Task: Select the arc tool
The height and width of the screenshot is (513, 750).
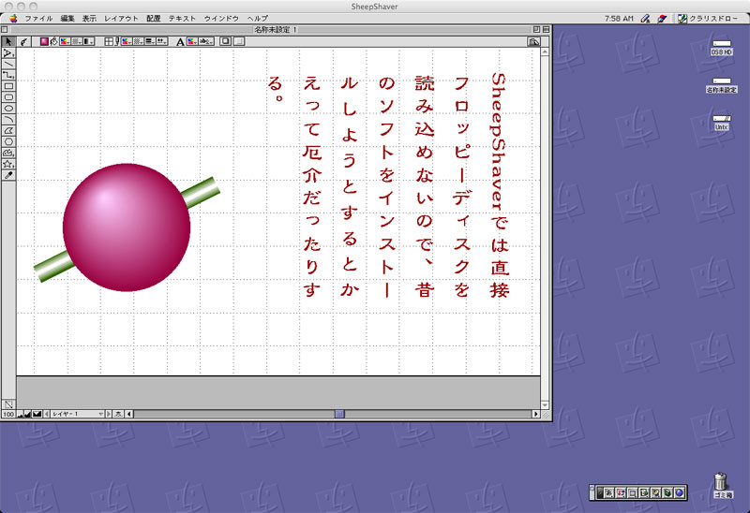Action: [8, 120]
